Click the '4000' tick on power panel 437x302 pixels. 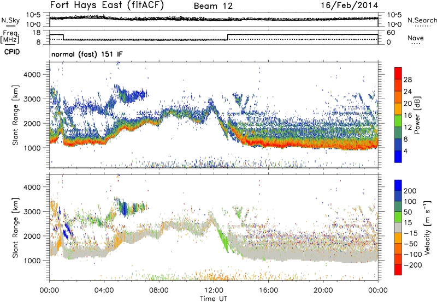tap(32, 75)
